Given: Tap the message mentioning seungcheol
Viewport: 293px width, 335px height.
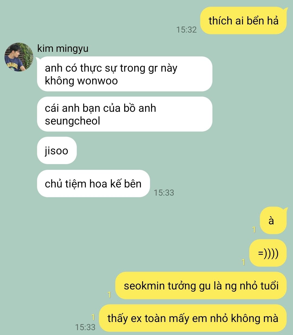Looking at the screenshot, I should click(x=125, y=114).
